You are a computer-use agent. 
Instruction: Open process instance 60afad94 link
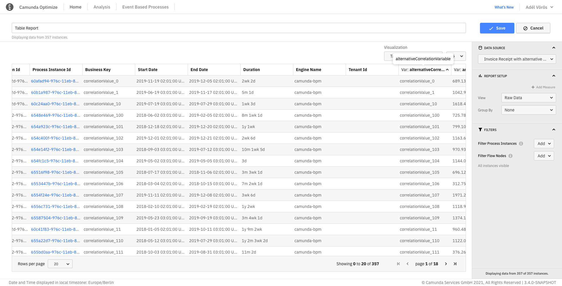coord(55,81)
